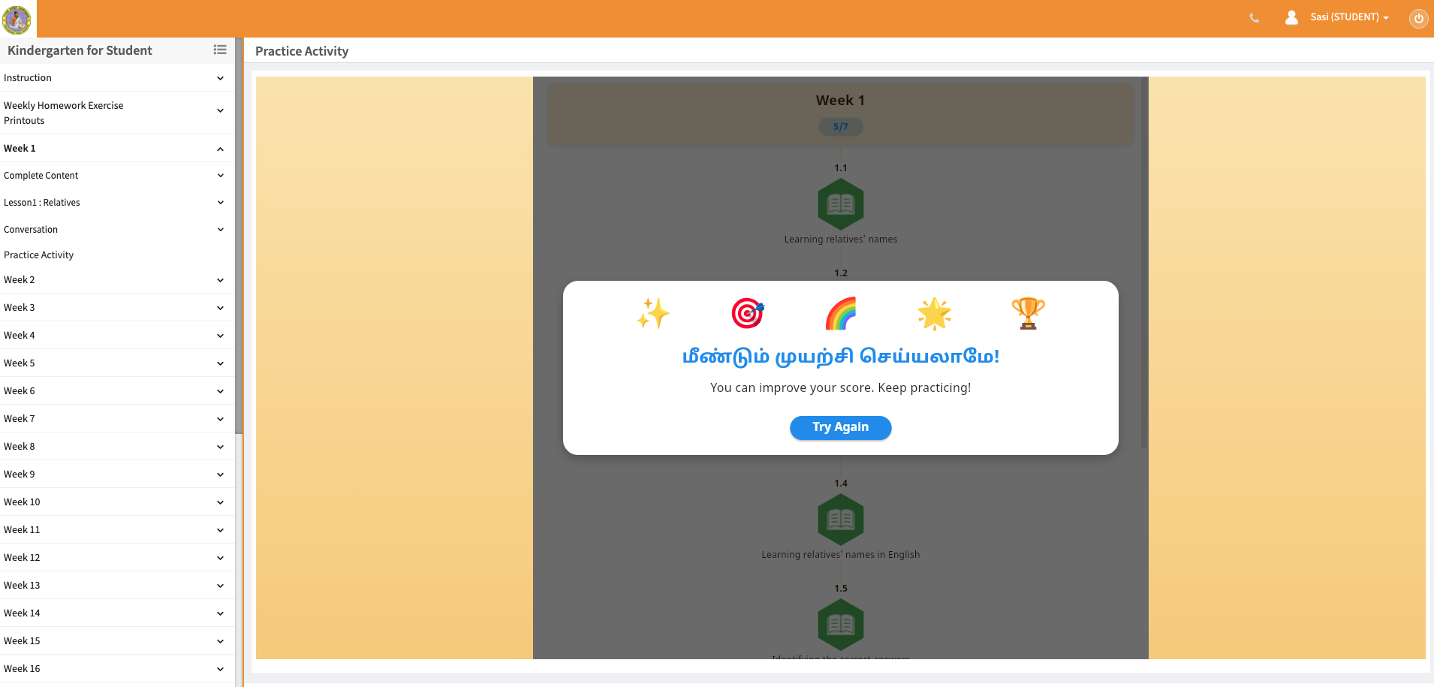Click the trophy emoji in popup

[1028, 313]
